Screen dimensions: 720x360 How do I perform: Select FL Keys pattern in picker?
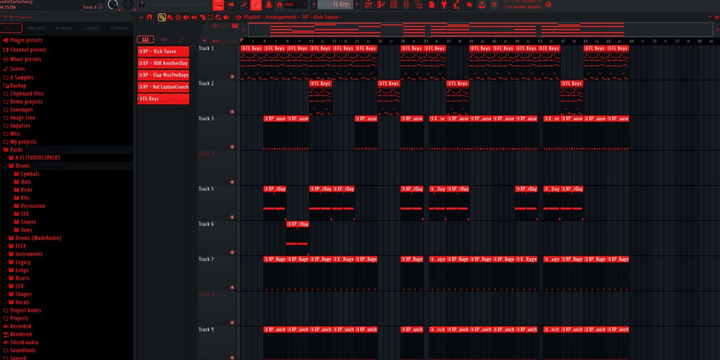pos(163,99)
